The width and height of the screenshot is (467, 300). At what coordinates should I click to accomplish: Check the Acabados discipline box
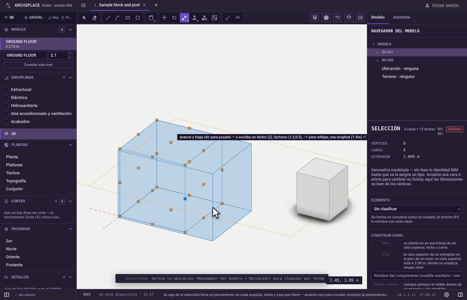(6, 122)
